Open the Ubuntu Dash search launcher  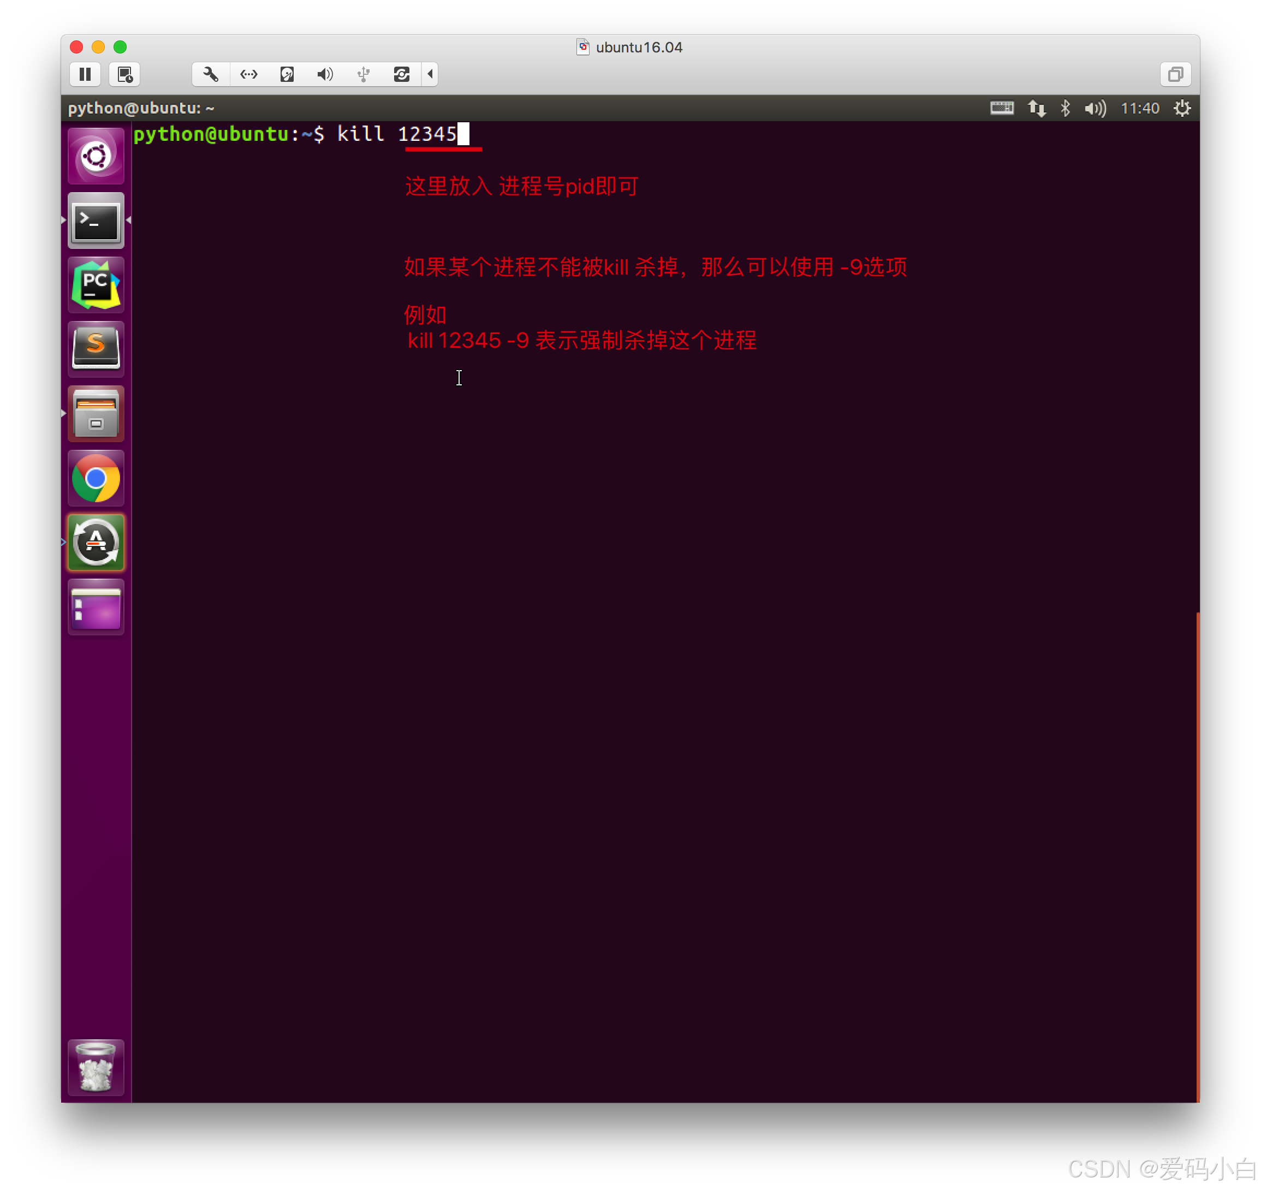pyautogui.click(x=96, y=156)
